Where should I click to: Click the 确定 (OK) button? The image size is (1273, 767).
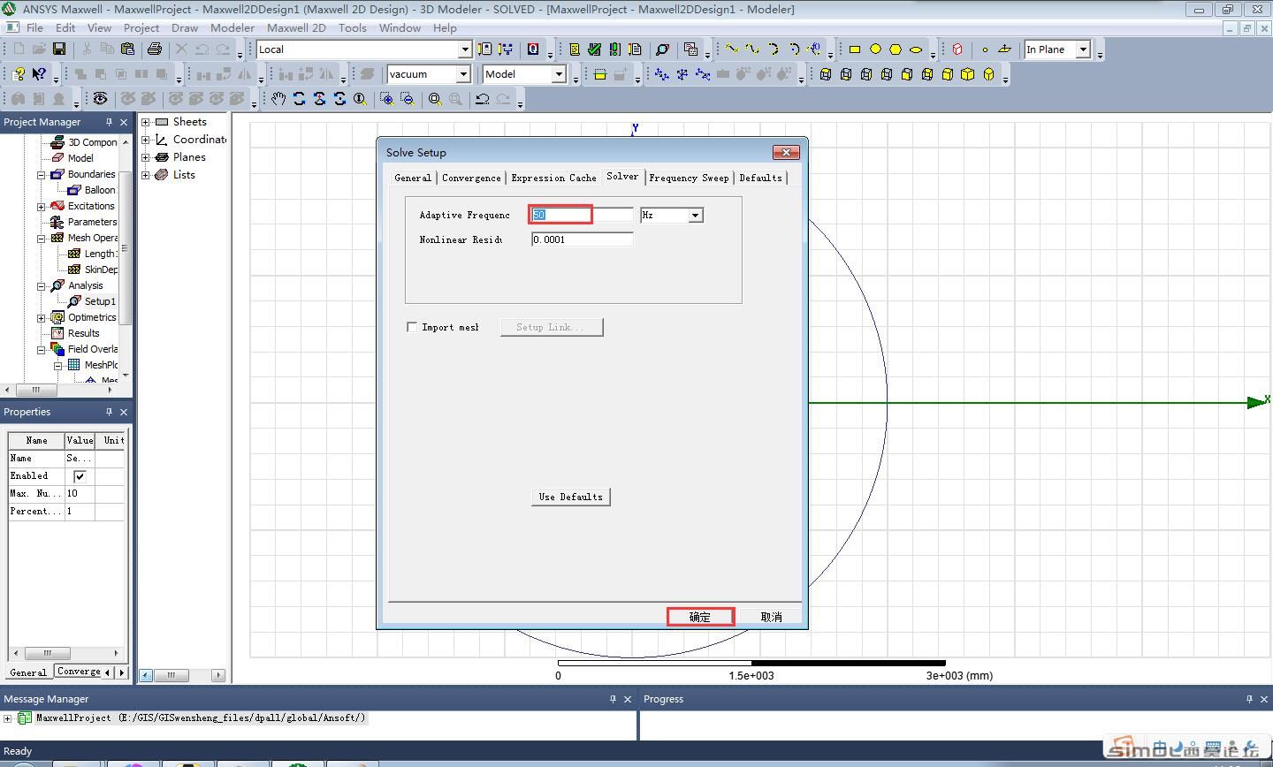(700, 617)
